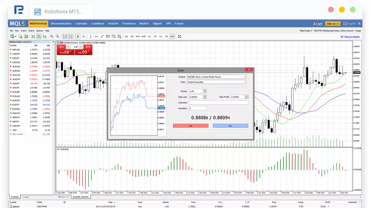
Task: Switch to H1 timeframe
Action: pos(150,36)
